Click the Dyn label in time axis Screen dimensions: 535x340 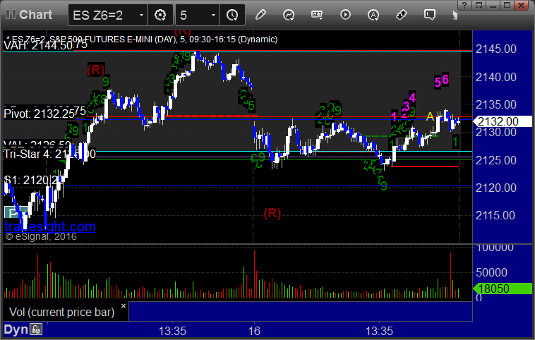pyautogui.click(x=16, y=329)
